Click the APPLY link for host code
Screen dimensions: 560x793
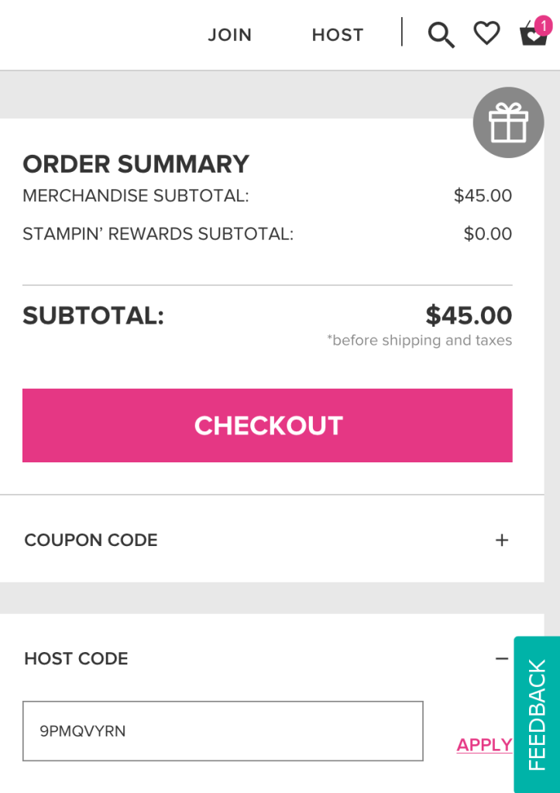[x=484, y=745]
